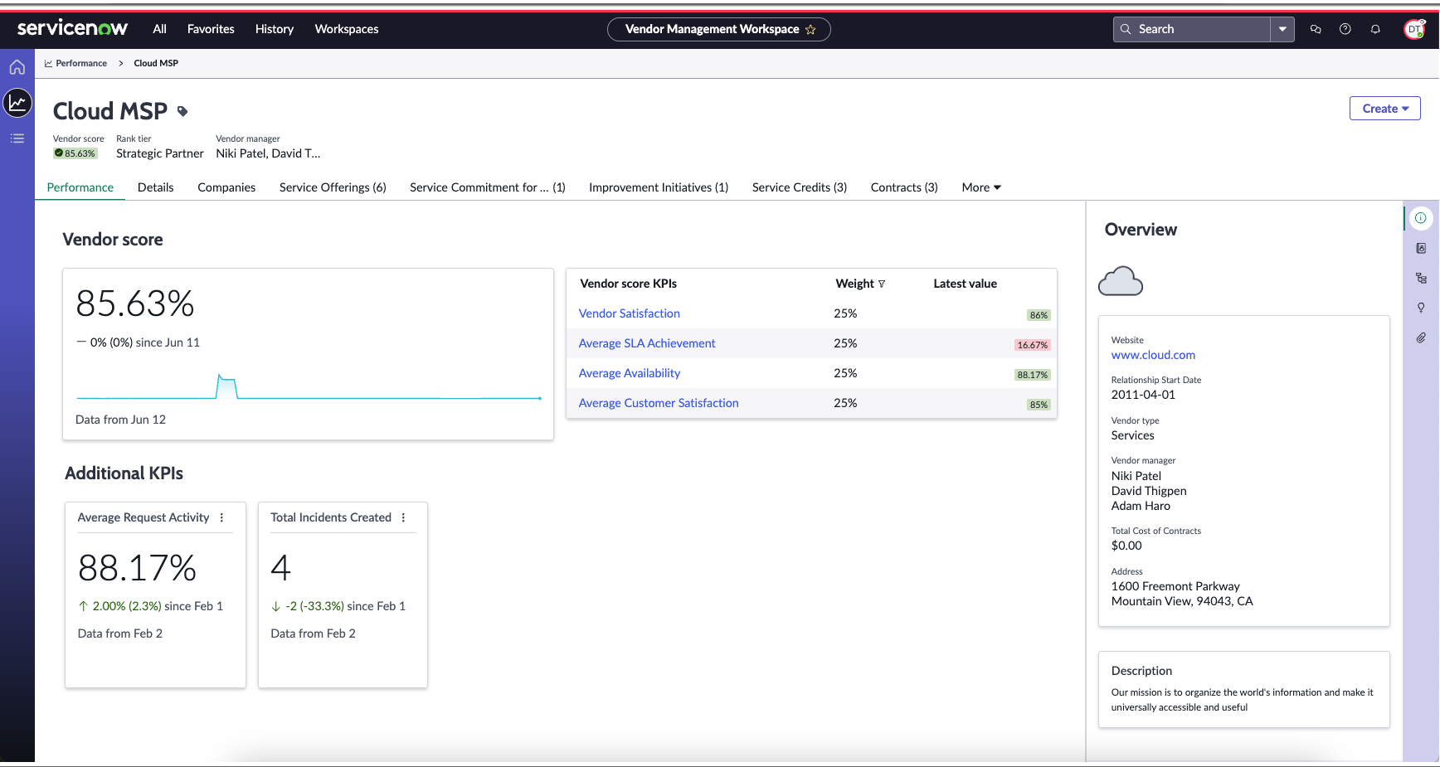Click the Performance breadcrumb link

81,64
